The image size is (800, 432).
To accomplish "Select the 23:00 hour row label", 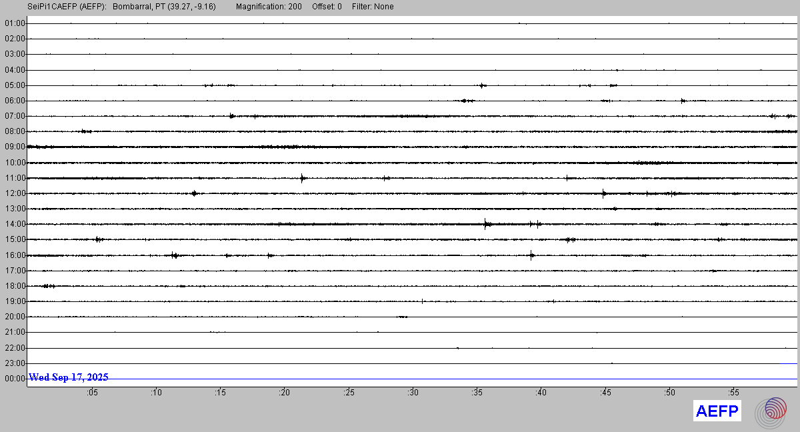I will pos(15,363).
